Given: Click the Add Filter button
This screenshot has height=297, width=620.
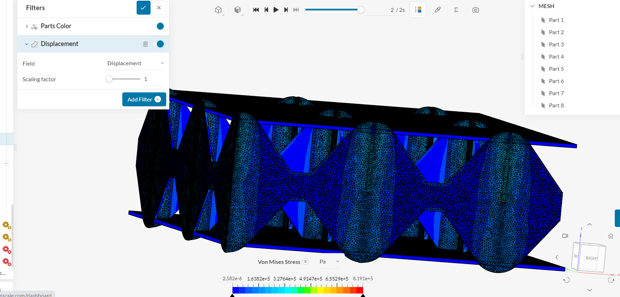Looking at the screenshot, I should (144, 99).
